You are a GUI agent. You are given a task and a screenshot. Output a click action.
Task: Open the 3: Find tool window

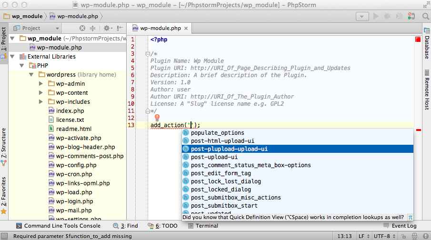(x=125, y=226)
